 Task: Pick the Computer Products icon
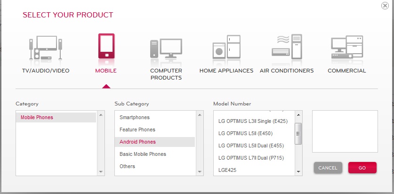click(x=166, y=49)
